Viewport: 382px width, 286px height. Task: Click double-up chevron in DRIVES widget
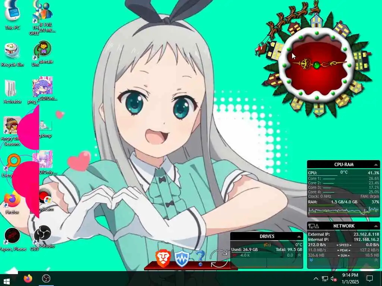pyautogui.click(x=299, y=255)
